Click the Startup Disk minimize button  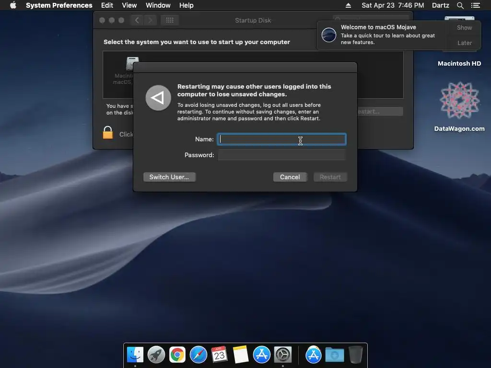(x=112, y=20)
